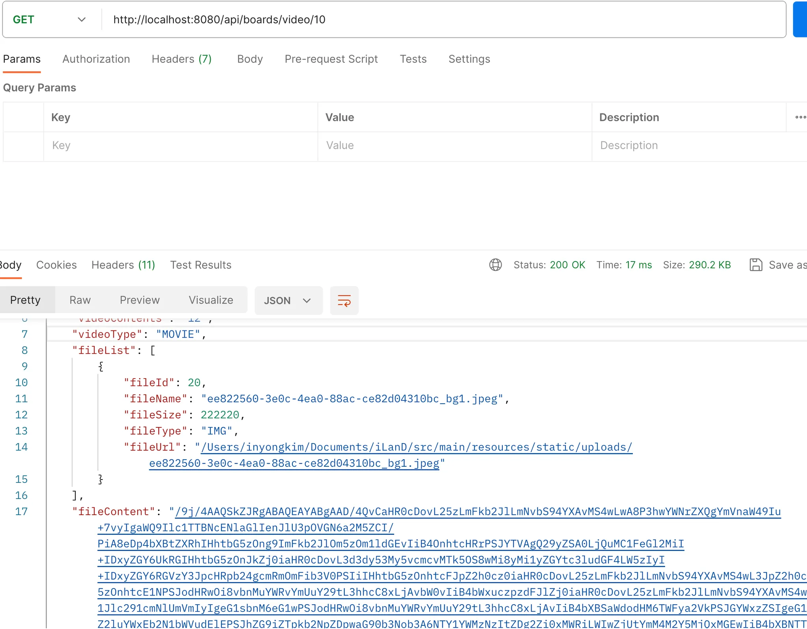Click the Save as floppy disk icon

click(x=755, y=265)
